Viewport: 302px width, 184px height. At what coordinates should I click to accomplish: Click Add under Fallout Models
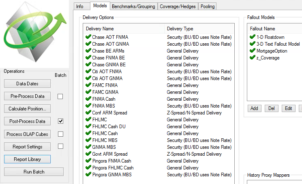point(254,108)
